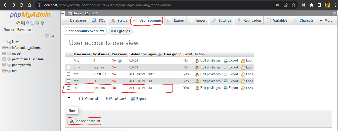
Task: Click browser share page icon
Action: point(286,5)
